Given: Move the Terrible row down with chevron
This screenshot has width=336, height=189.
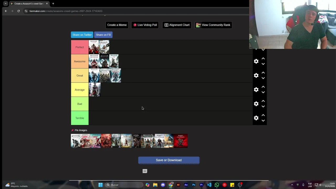Looking at the screenshot, I should tap(263, 121).
